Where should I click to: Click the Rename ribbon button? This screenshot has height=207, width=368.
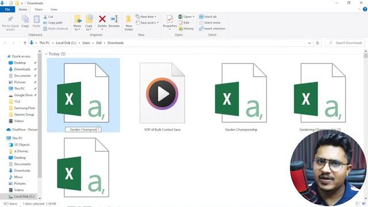pyautogui.click(x=114, y=21)
